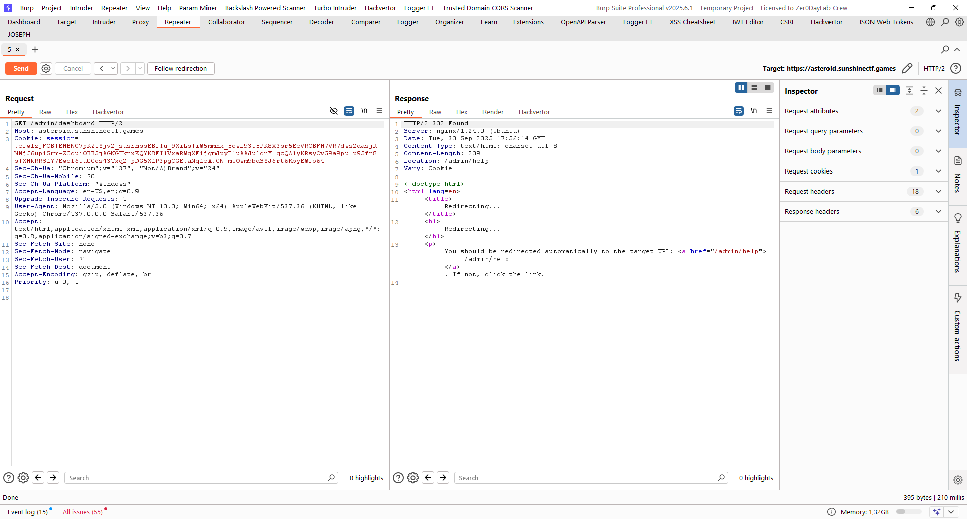Jump to previous match in Request search

pyautogui.click(x=38, y=478)
